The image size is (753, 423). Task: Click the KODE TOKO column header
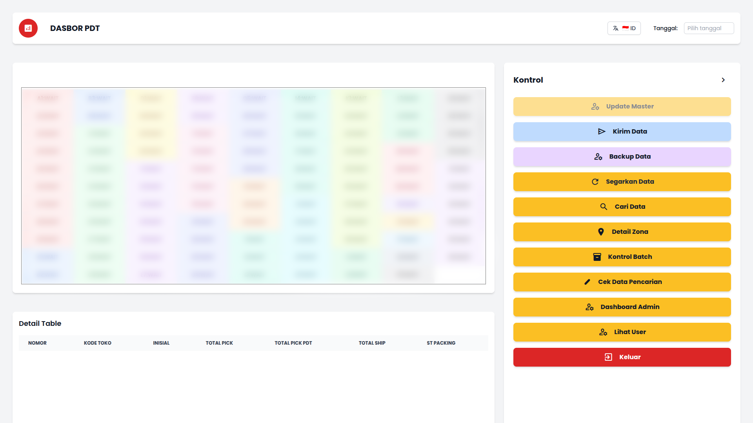(98, 343)
